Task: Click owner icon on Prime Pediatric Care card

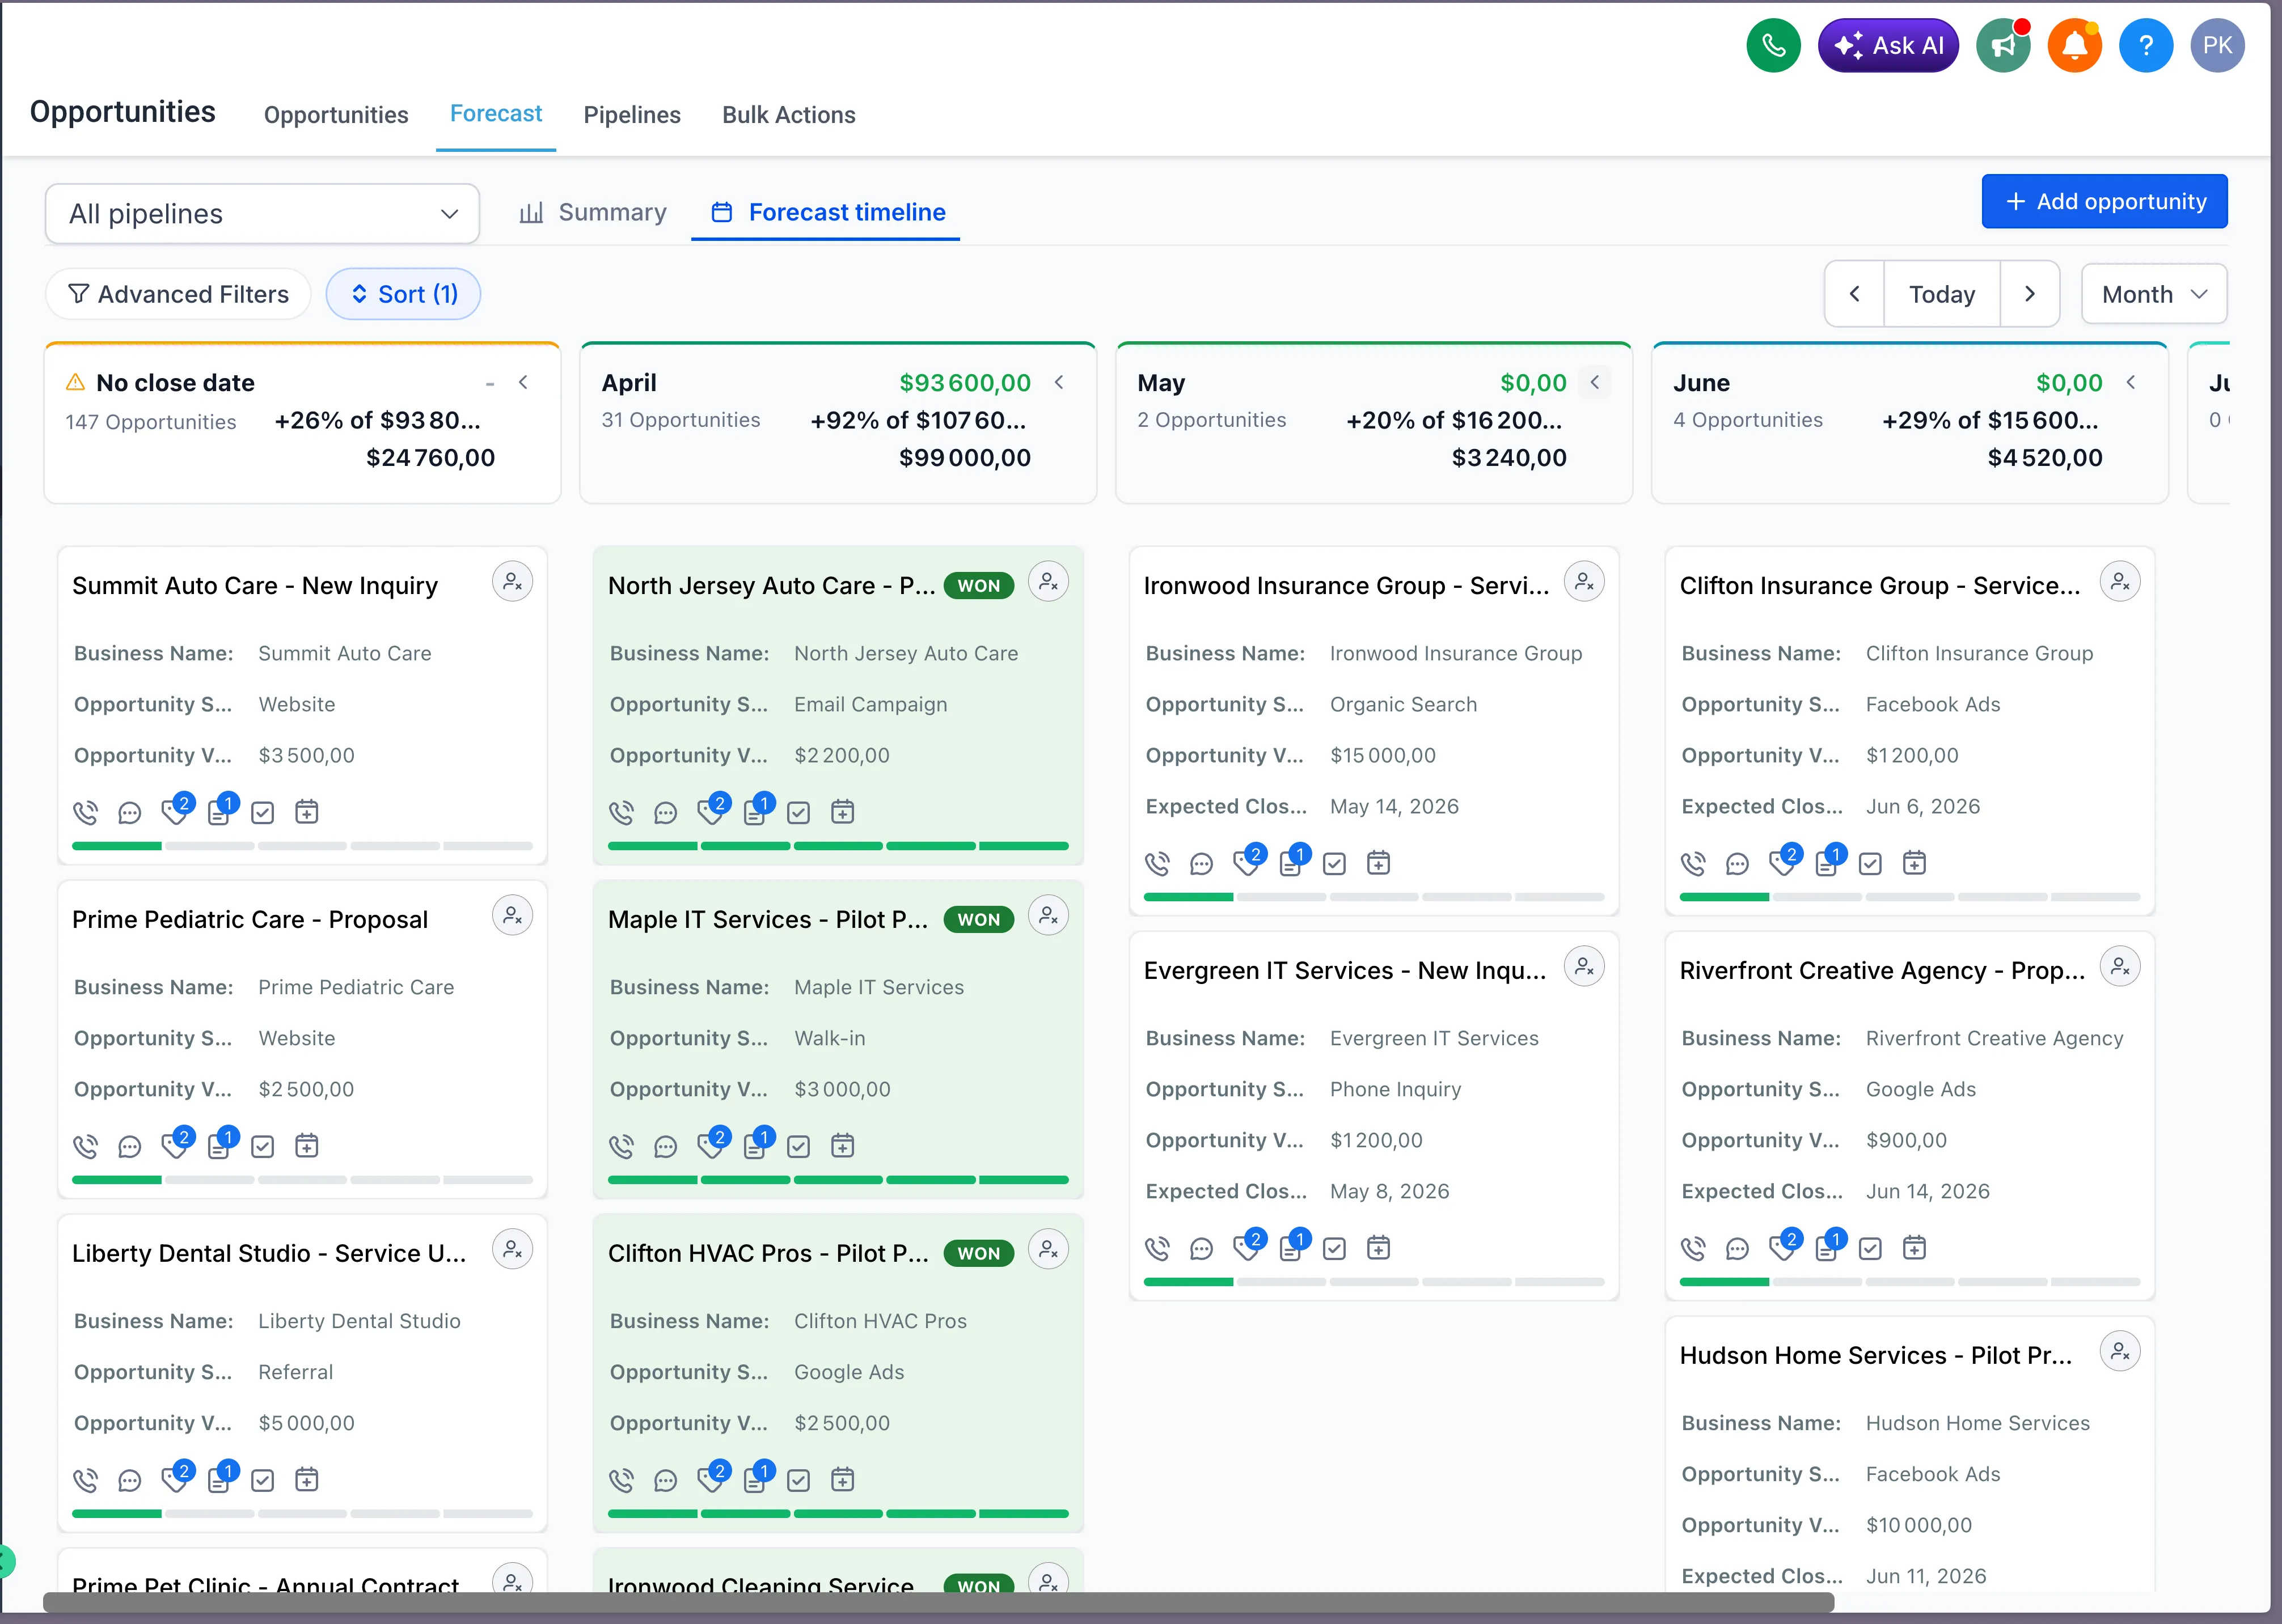Action: 512,916
